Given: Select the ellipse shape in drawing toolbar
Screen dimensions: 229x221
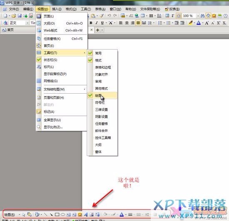Looking at the screenshot, I should point(63,214).
